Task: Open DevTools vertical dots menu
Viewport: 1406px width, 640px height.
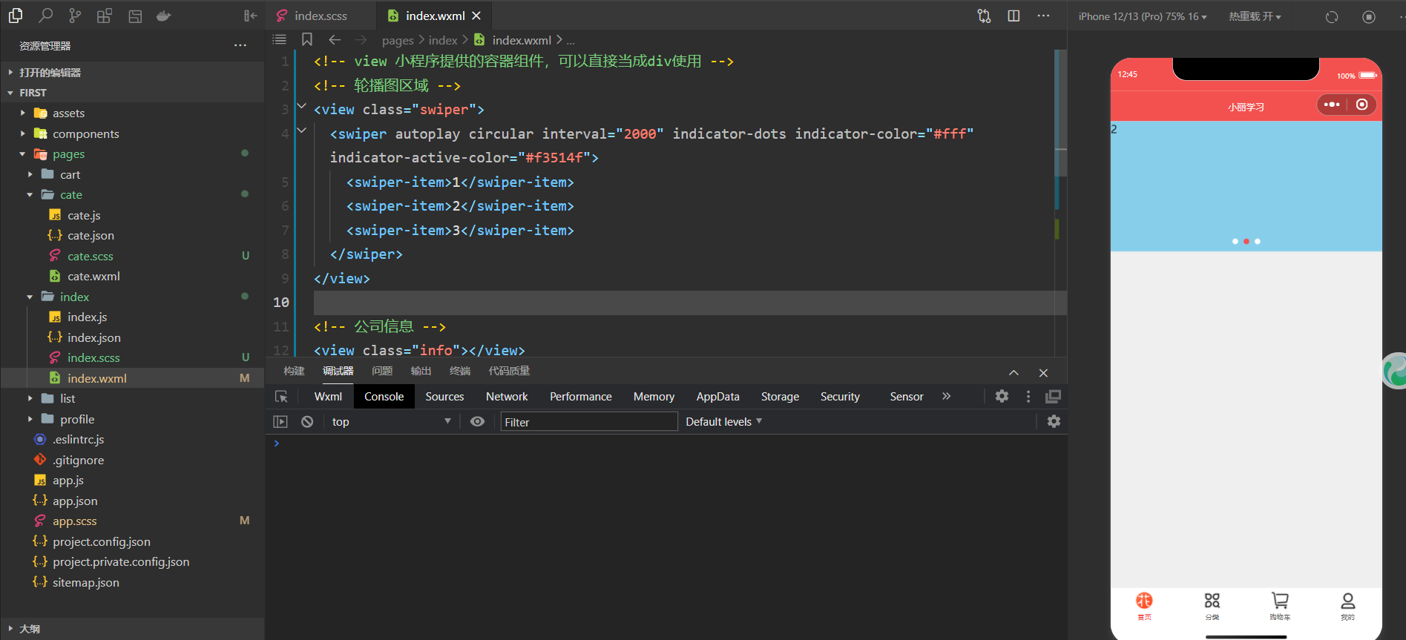Action: click(x=1028, y=396)
